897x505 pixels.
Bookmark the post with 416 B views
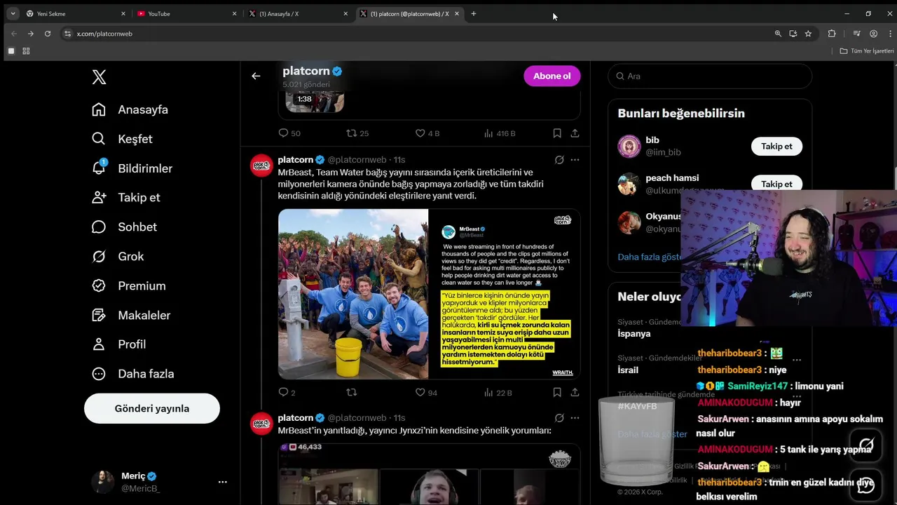(x=556, y=133)
